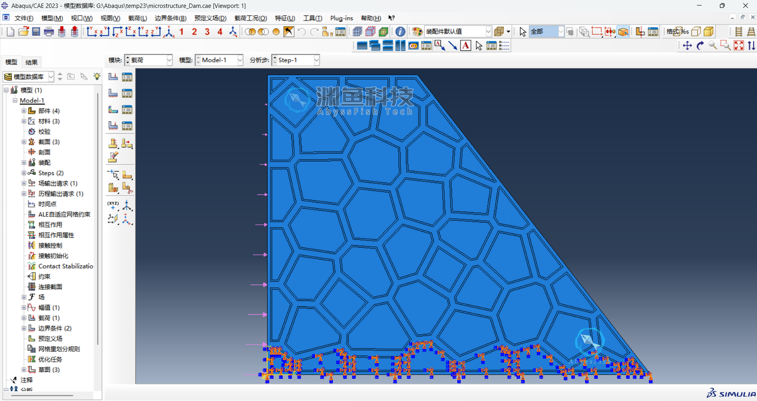Click the Query information icon
Image resolution: width=757 pixels, height=401 pixels.
tap(400, 32)
